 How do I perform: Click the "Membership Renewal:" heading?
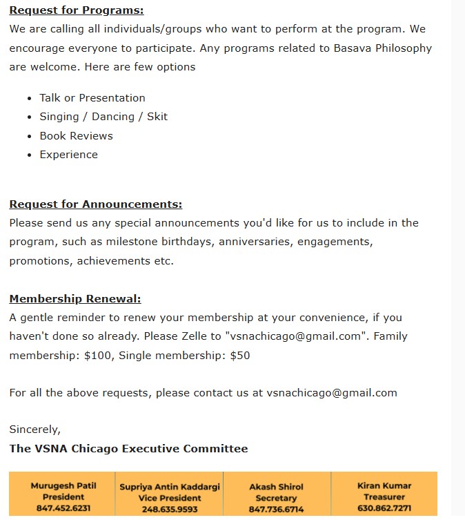coord(75,299)
